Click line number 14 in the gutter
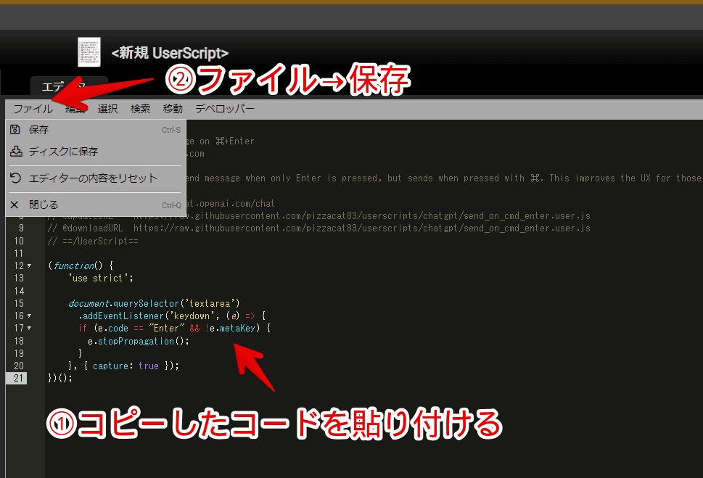The image size is (703, 478). coord(18,291)
